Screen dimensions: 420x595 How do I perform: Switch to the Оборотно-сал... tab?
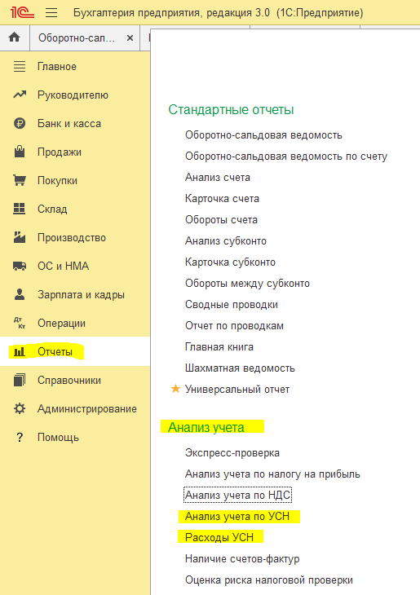(x=77, y=38)
